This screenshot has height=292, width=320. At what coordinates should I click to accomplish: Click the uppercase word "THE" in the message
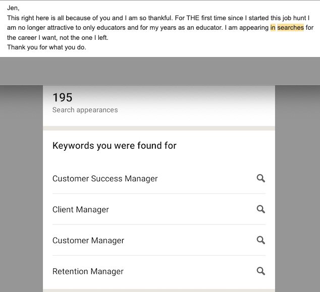193,18
